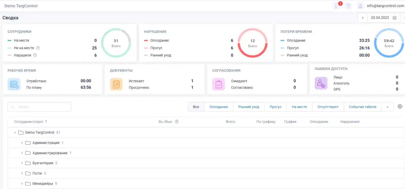Click the Нарушения donut chart showing 12

[252, 43]
